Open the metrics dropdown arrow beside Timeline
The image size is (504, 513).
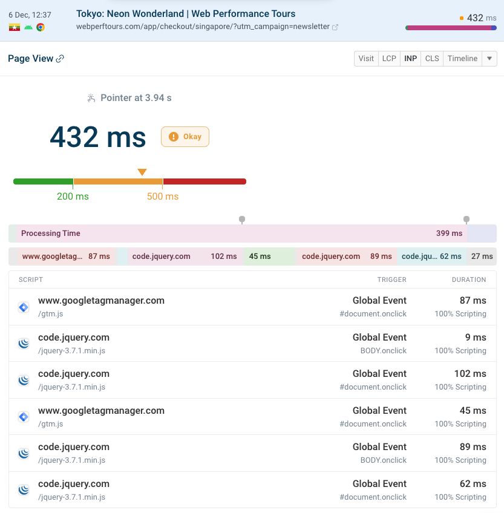tap(489, 58)
